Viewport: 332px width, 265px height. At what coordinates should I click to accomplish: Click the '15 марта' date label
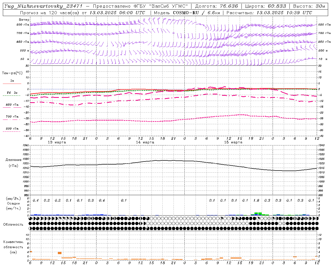233,142
